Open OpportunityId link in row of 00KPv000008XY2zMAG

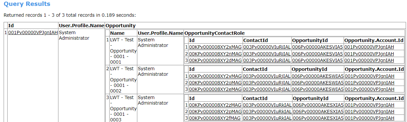(x=318, y=105)
